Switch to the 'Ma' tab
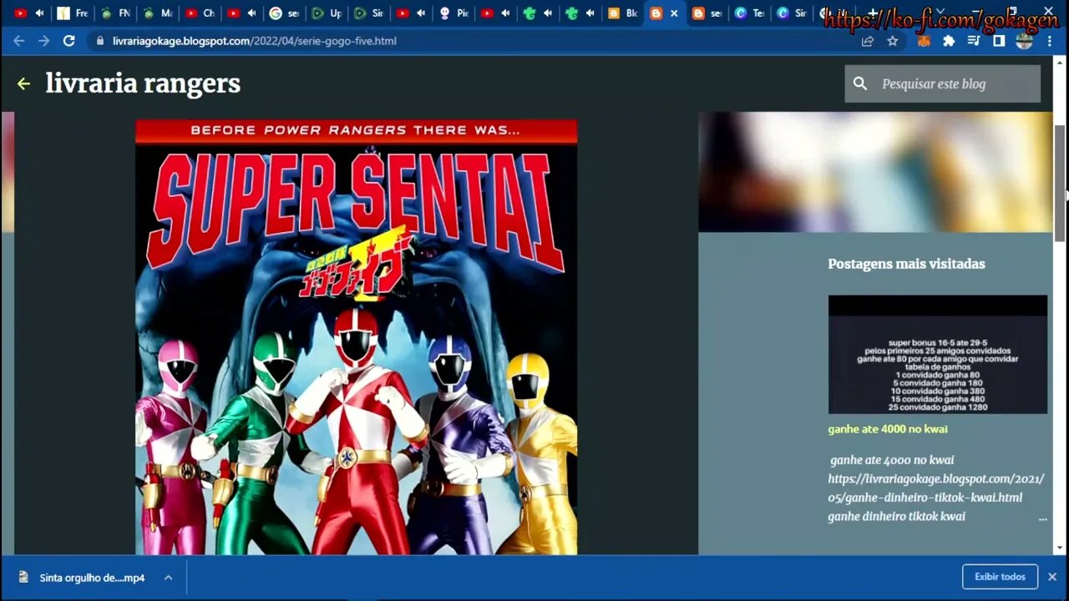Viewport: 1069px width, 601px height. [x=157, y=13]
